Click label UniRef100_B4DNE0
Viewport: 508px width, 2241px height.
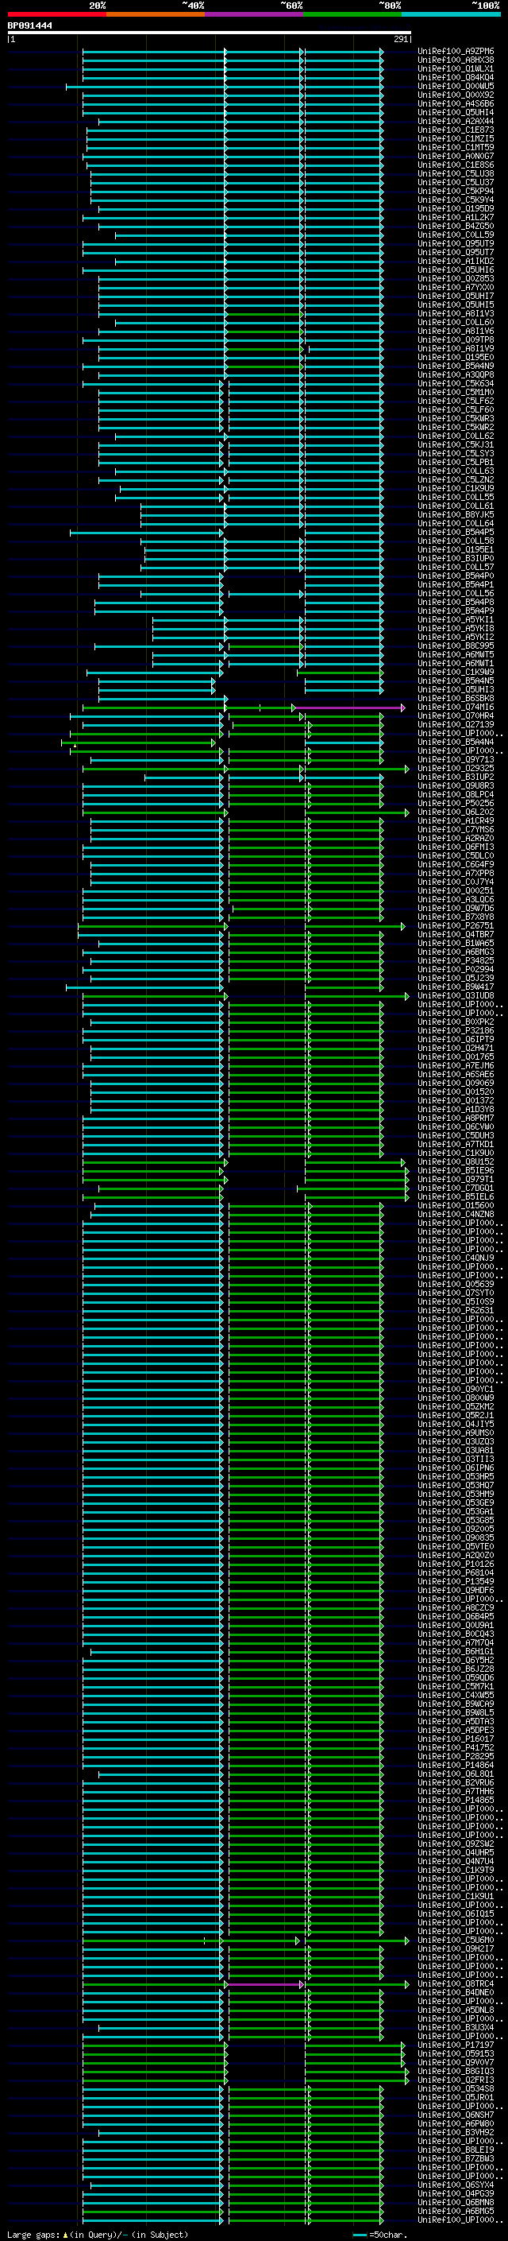[x=456, y=1992]
